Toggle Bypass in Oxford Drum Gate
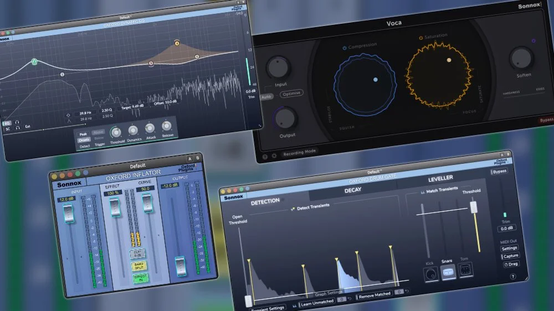Viewport: 554px width, 311px height. pos(499,172)
